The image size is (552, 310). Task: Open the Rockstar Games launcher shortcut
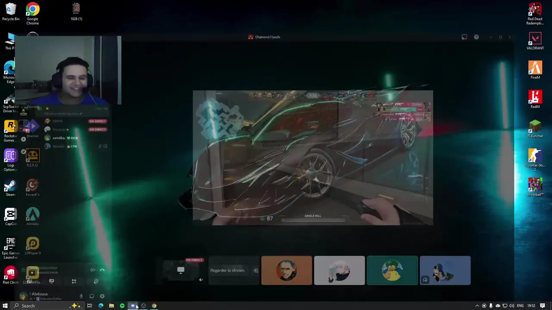coord(11,131)
